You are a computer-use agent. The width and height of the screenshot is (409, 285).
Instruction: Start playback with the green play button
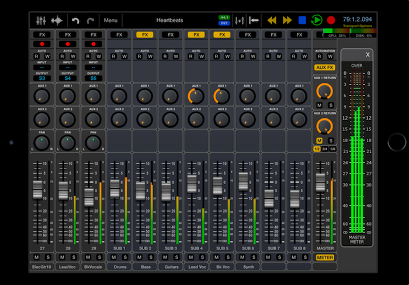(x=317, y=20)
